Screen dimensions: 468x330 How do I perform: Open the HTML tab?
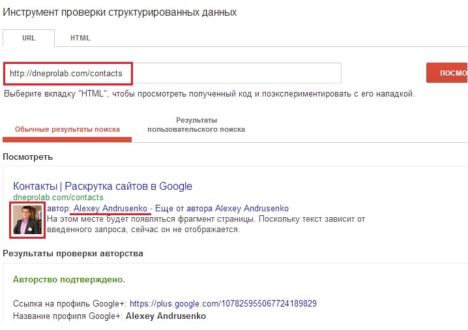pos(80,38)
